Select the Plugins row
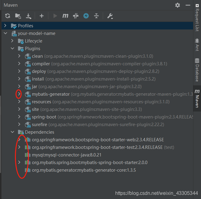 click(x=97, y=49)
